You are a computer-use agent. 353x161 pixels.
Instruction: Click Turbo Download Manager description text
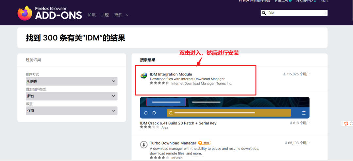point(204,151)
